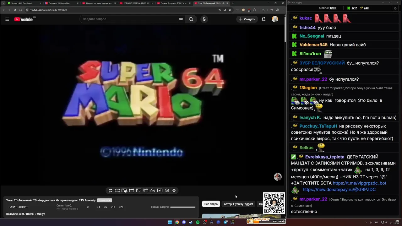
Task: Click username Evreiskaya_teplota in chat
Action: (325, 157)
